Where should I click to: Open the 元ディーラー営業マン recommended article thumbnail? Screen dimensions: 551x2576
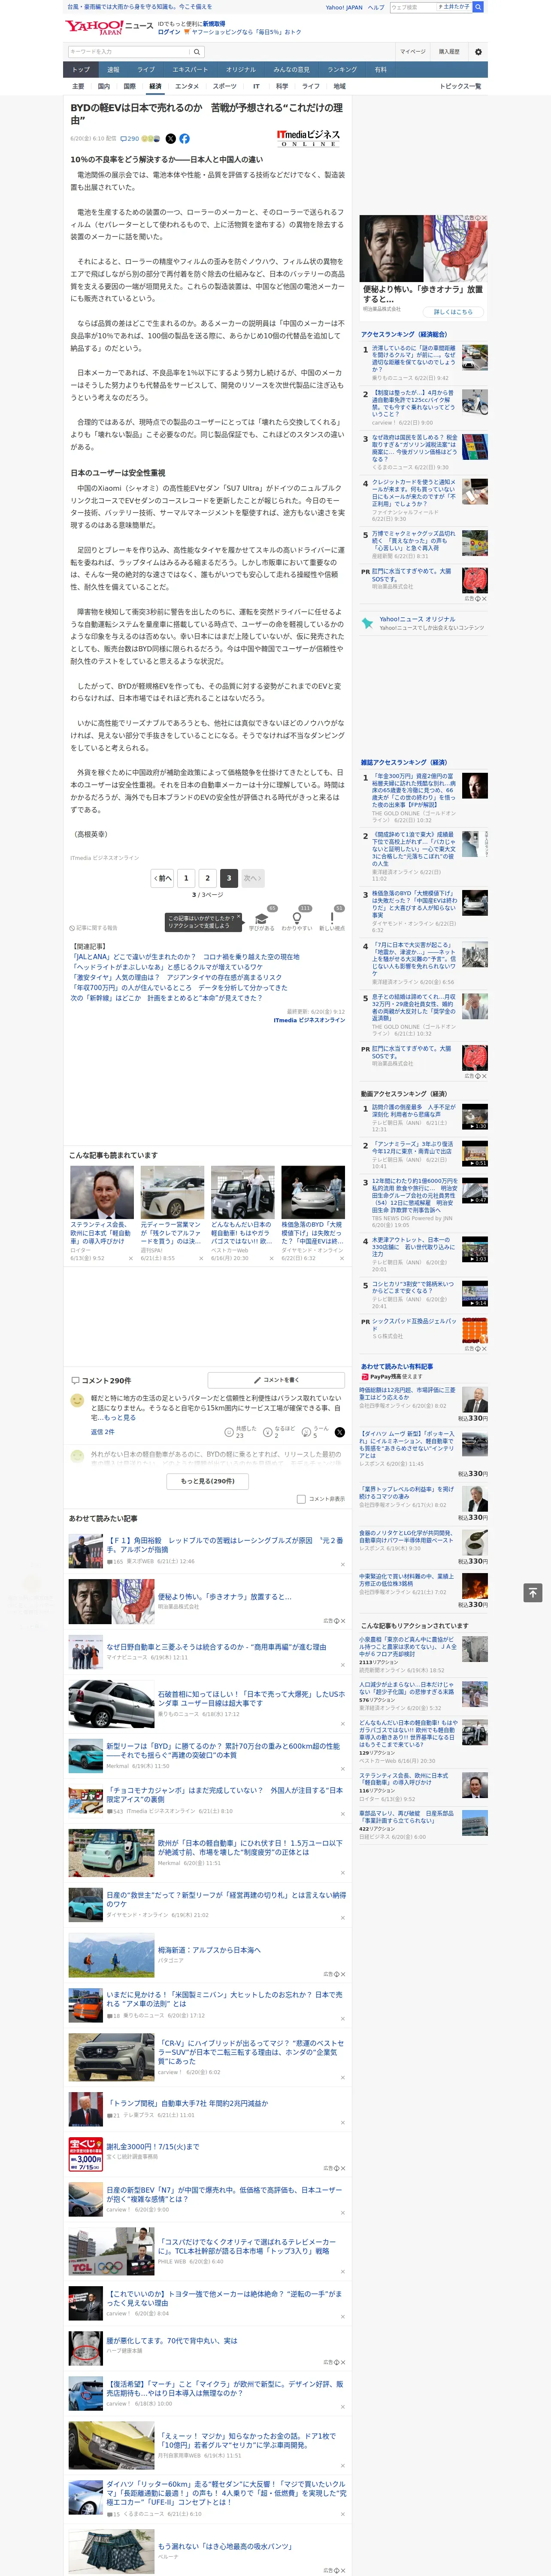click(x=172, y=1192)
